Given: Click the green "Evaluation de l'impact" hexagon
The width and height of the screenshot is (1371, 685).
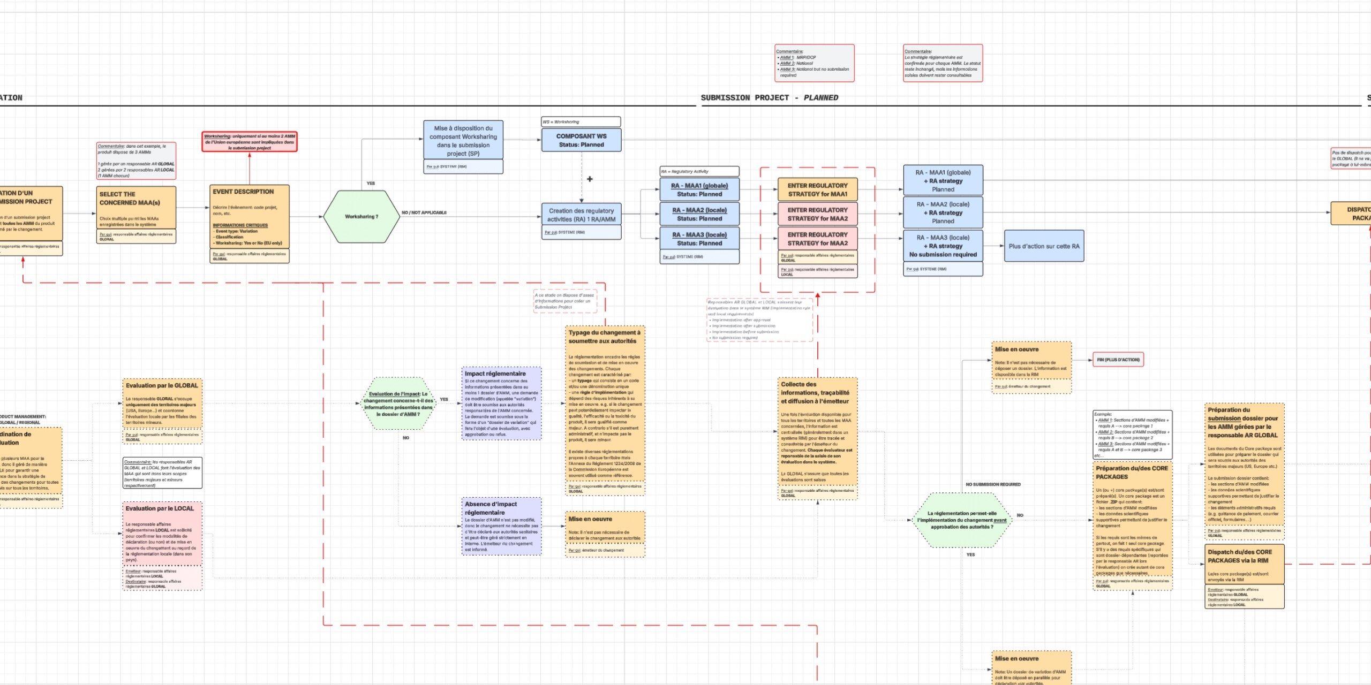Looking at the screenshot, I should coord(398,404).
